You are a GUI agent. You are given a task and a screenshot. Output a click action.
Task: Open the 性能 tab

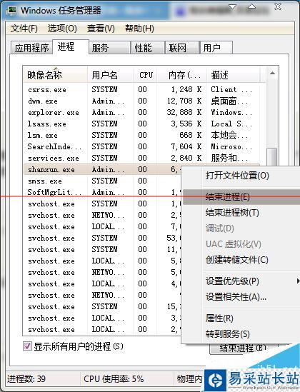148,48
